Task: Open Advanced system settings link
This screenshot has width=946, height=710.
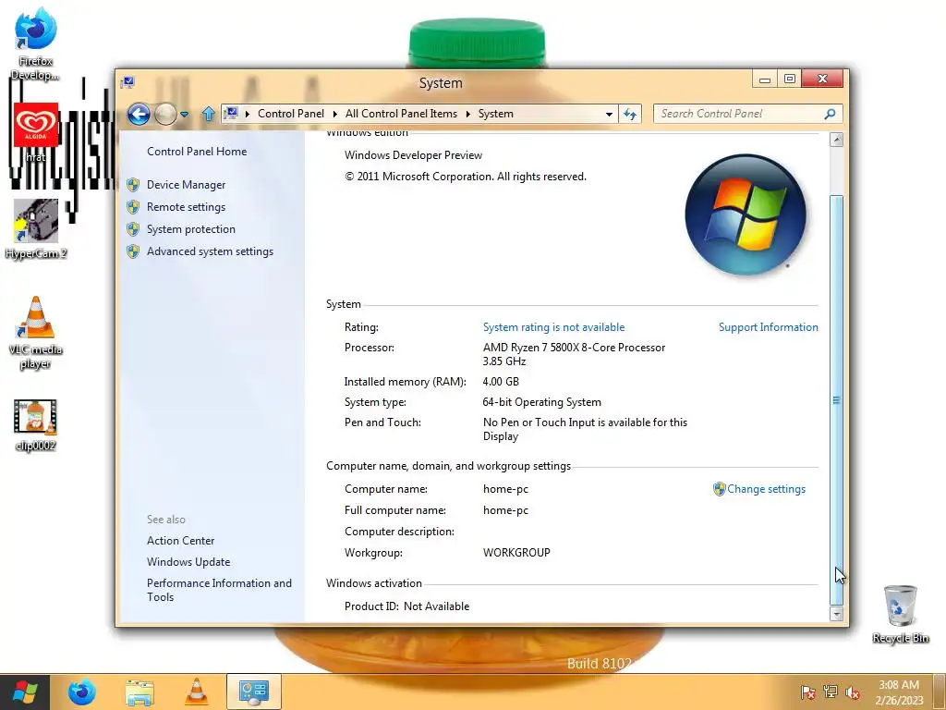Action: coord(210,251)
